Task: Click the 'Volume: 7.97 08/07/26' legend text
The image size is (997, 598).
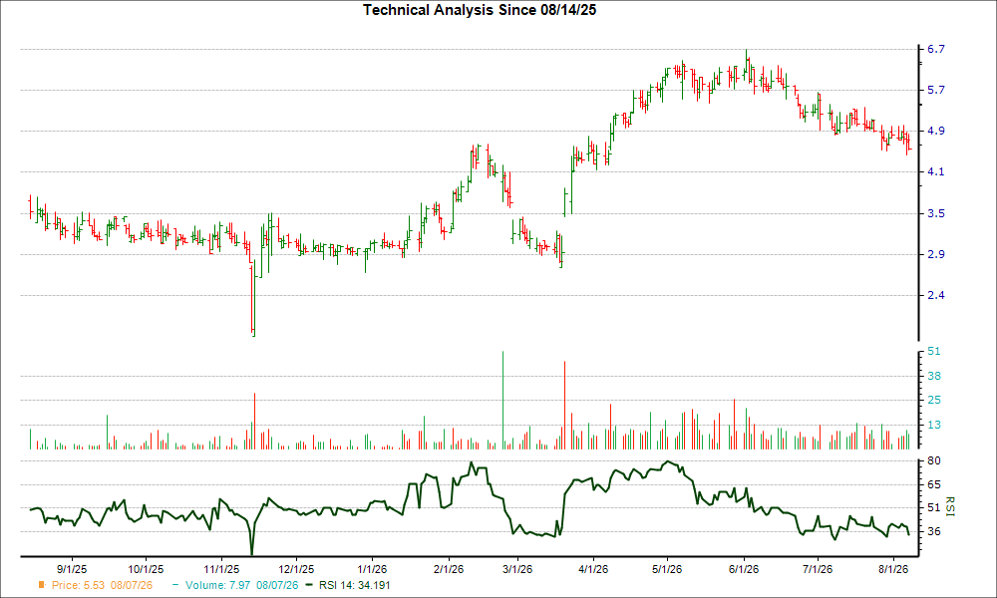Action: tap(241, 585)
